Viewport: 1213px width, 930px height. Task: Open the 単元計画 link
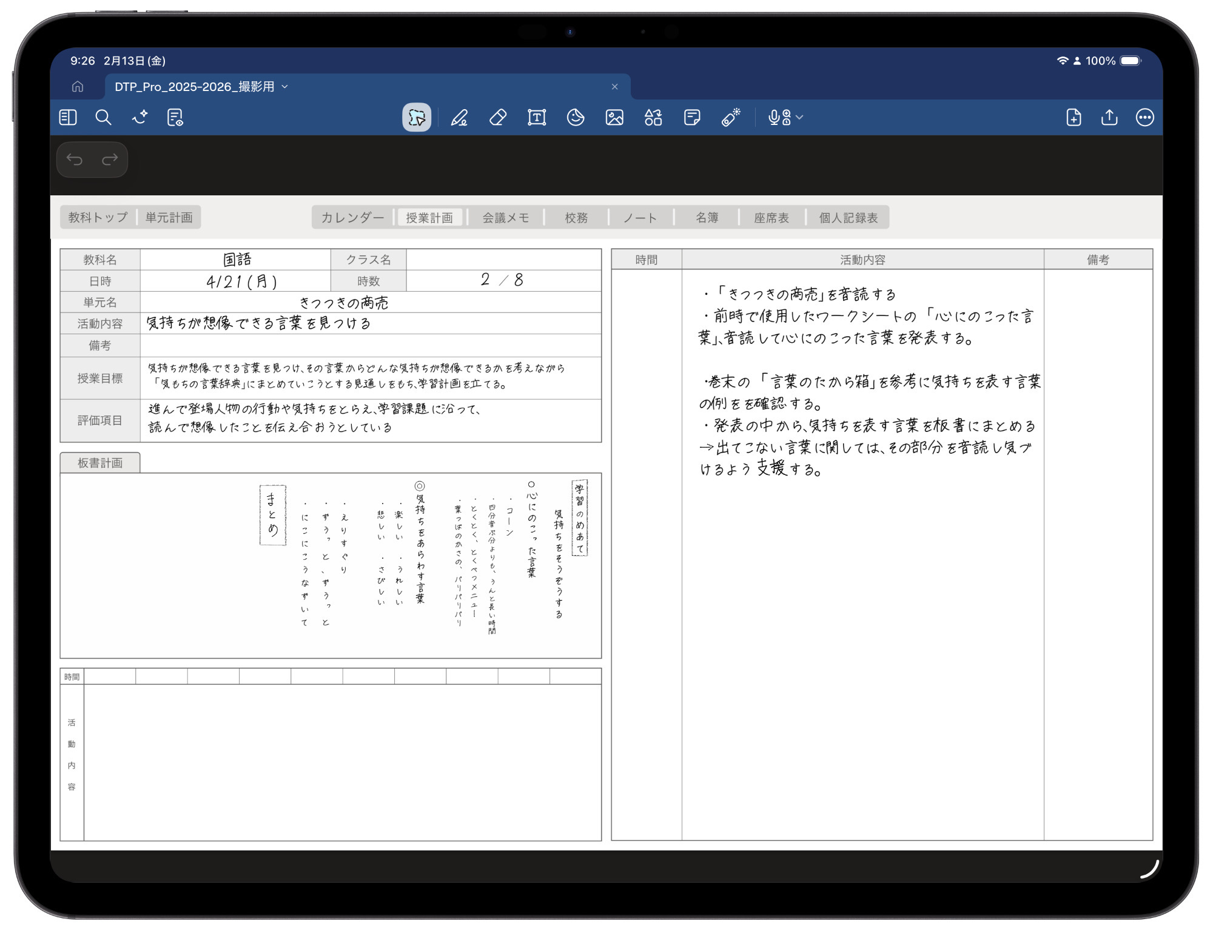(169, 217)
